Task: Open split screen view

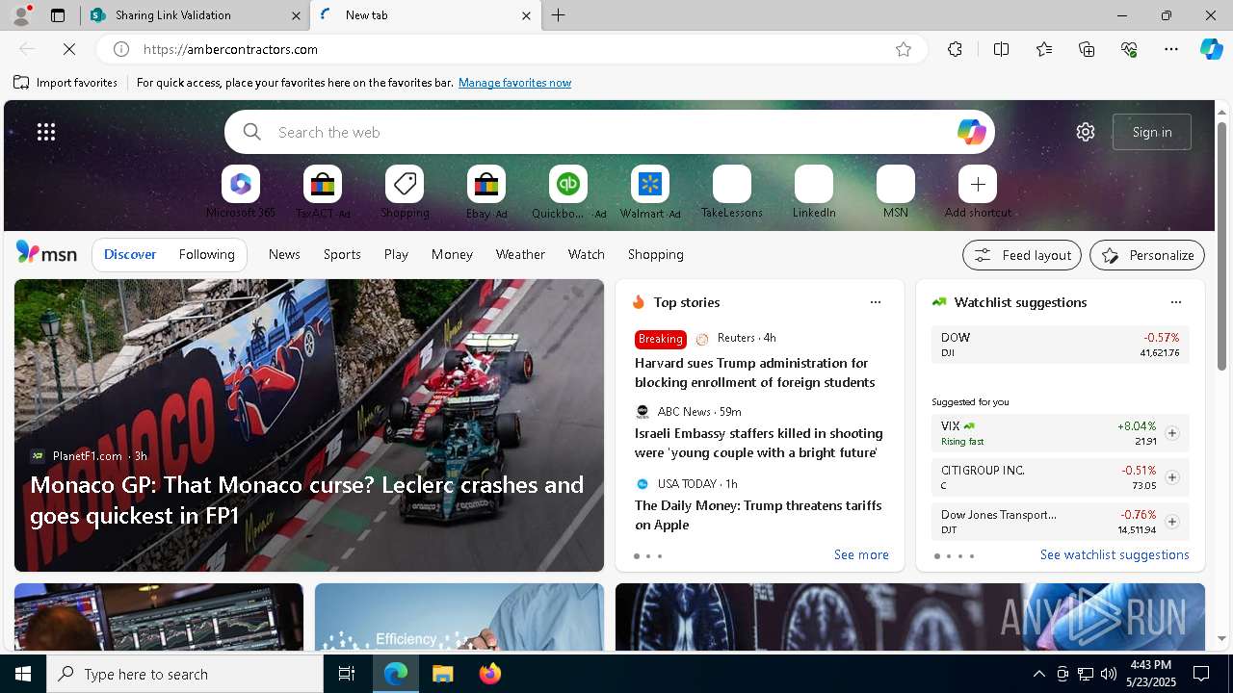Action: (1001, 49)
